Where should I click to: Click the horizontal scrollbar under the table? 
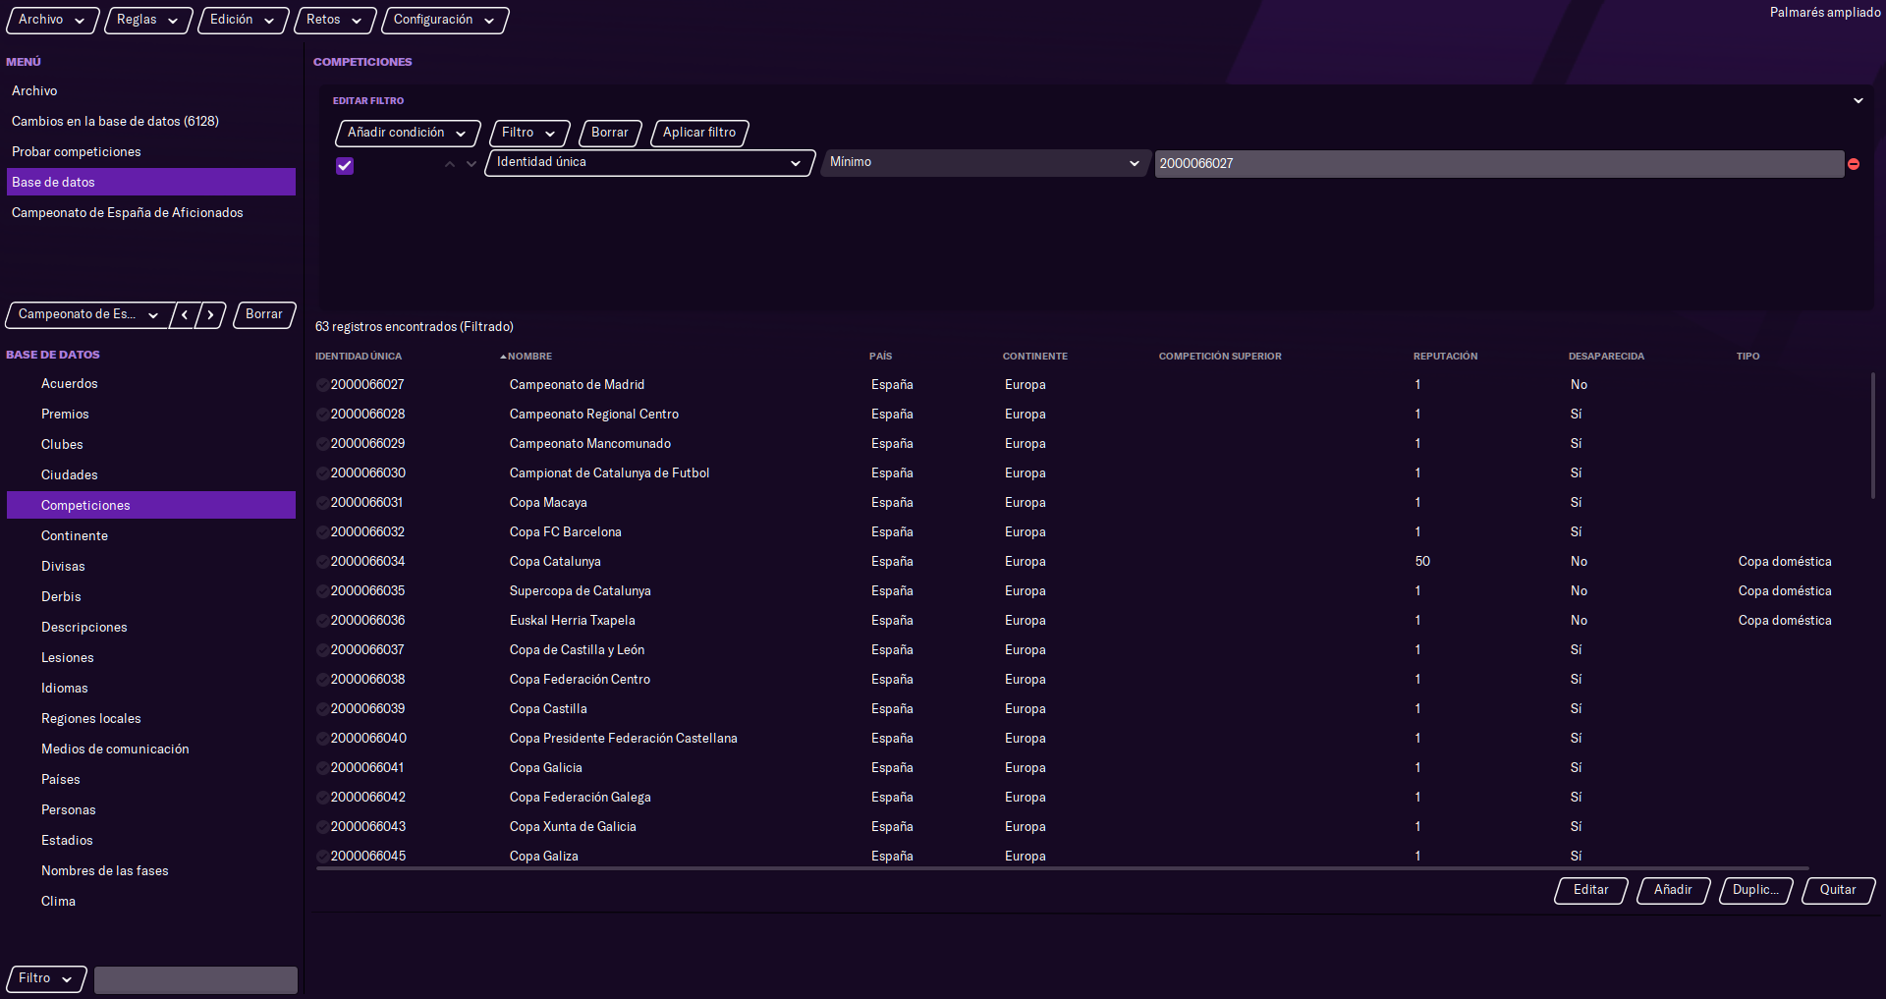click(x=1062, y=868)
